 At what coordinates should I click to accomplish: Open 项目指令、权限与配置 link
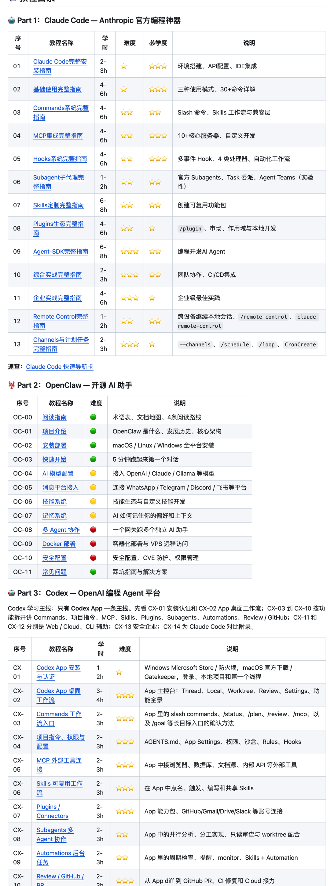(x=61, y=742)
